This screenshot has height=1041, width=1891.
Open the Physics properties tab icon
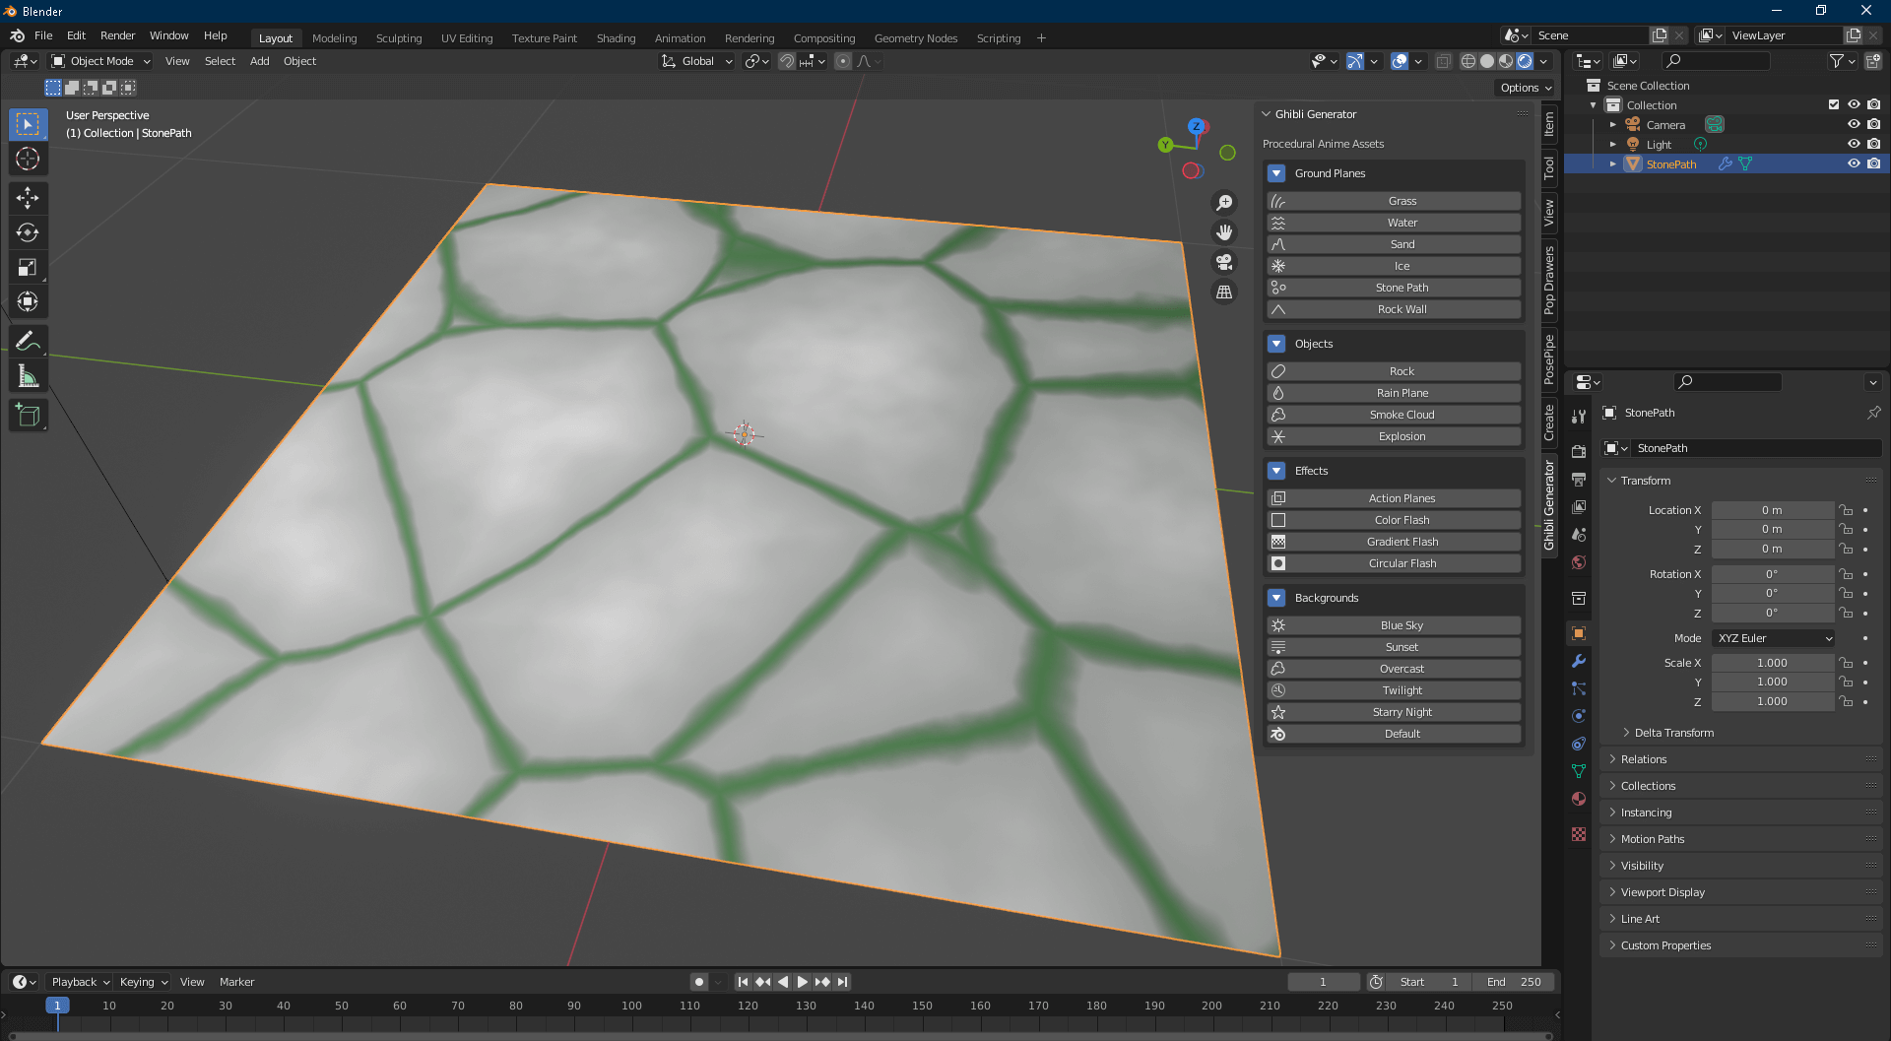(1579, 716)
